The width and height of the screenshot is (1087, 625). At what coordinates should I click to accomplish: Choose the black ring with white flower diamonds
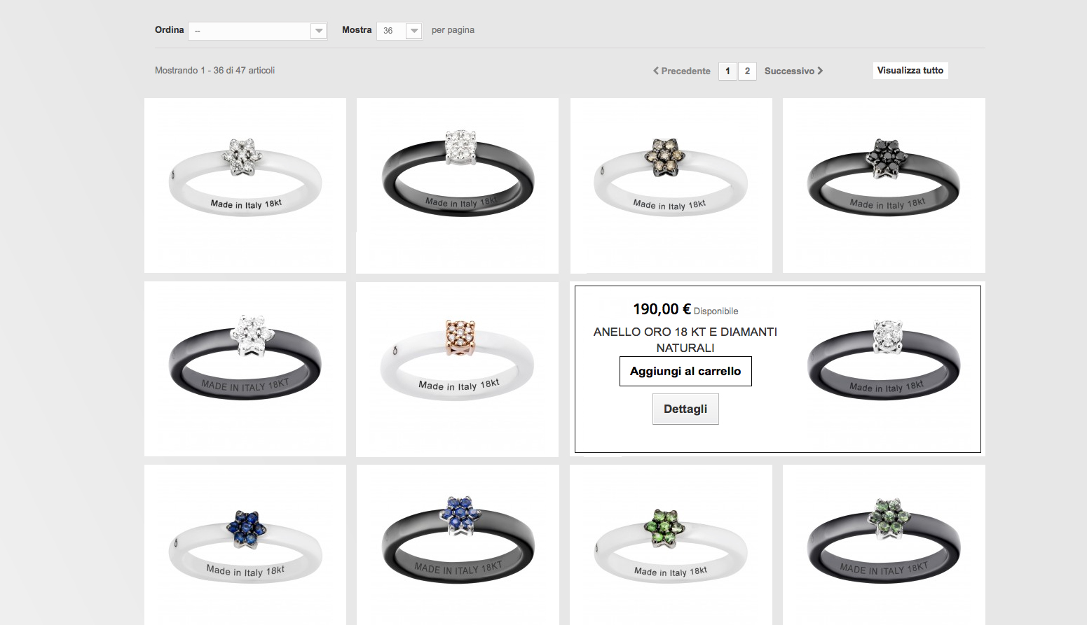tap(245, 369)
